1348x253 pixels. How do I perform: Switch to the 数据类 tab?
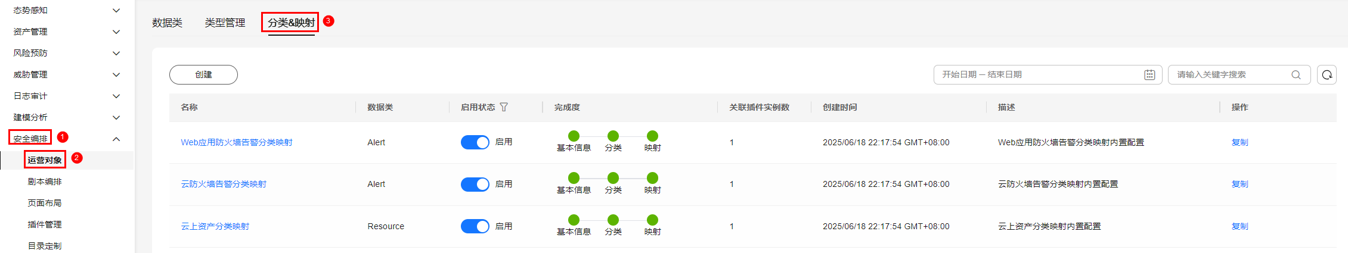click(167, 23)
